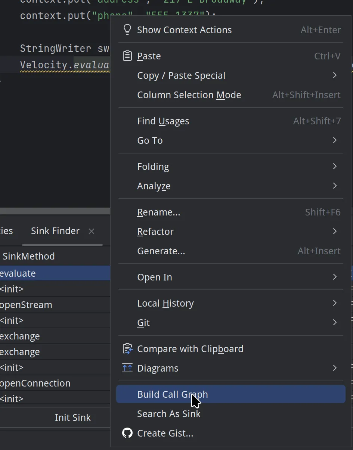Click the GitHub icon beside Create Gist
The width and height of the screenshot is (353, 450).
click(127, 433)
